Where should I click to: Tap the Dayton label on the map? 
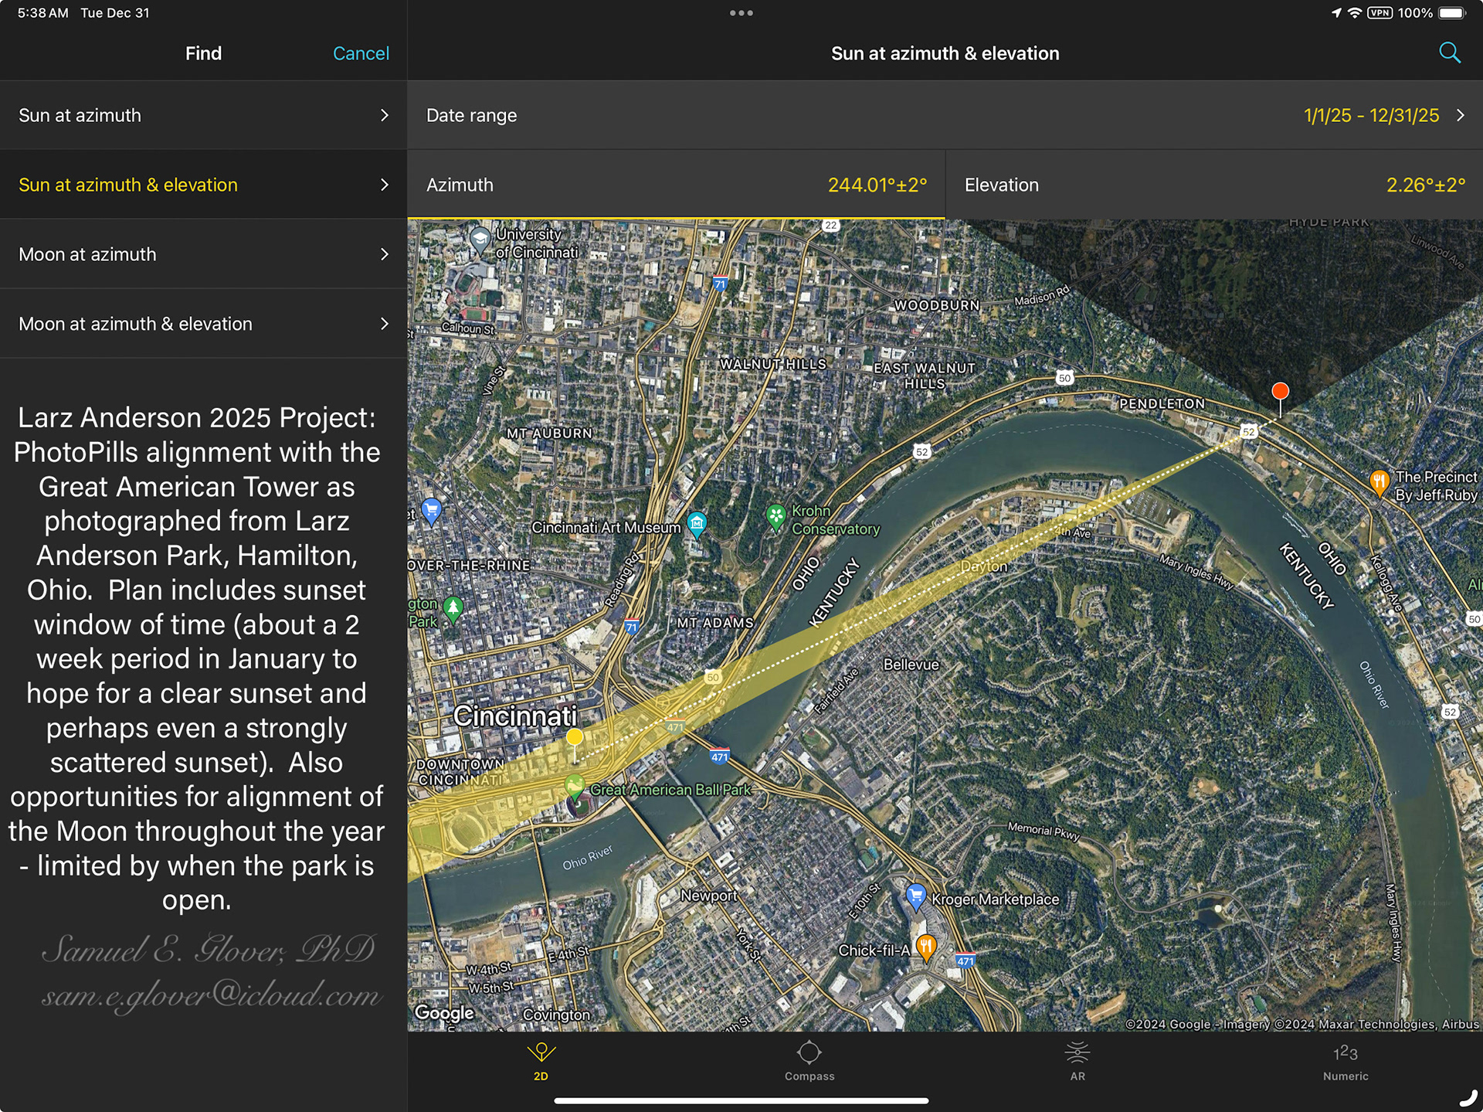[x=984, y=566]
